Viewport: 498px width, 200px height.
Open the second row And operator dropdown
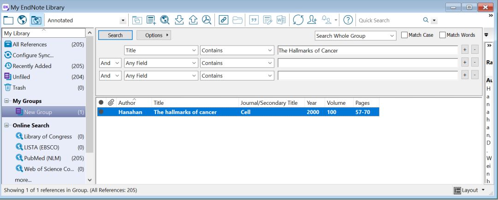[110, 63]
